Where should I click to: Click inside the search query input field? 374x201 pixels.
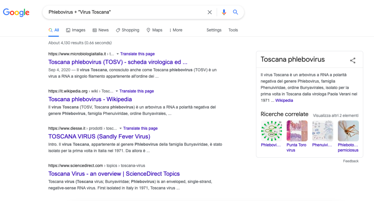coord(126,12)
